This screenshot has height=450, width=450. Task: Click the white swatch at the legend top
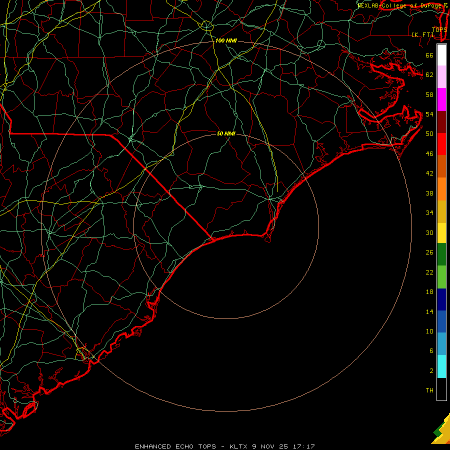click(x=441, y=55)
